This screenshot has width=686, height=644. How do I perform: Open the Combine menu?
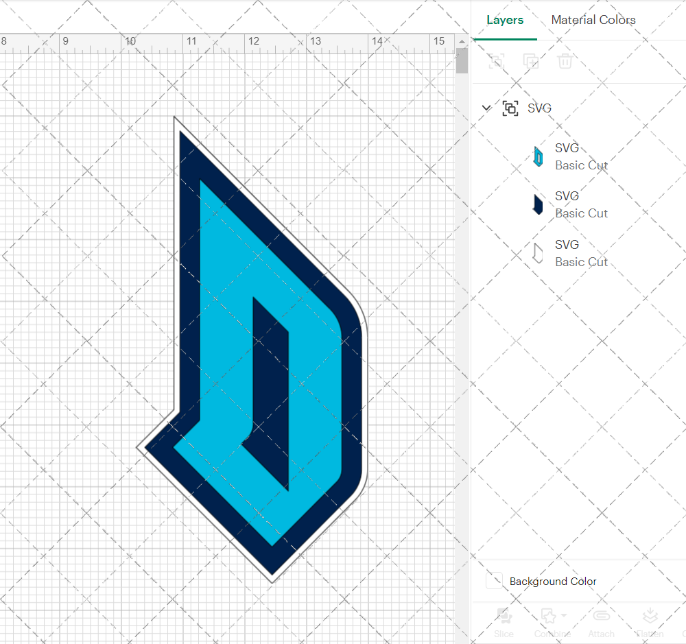click(x=552, y=623)
